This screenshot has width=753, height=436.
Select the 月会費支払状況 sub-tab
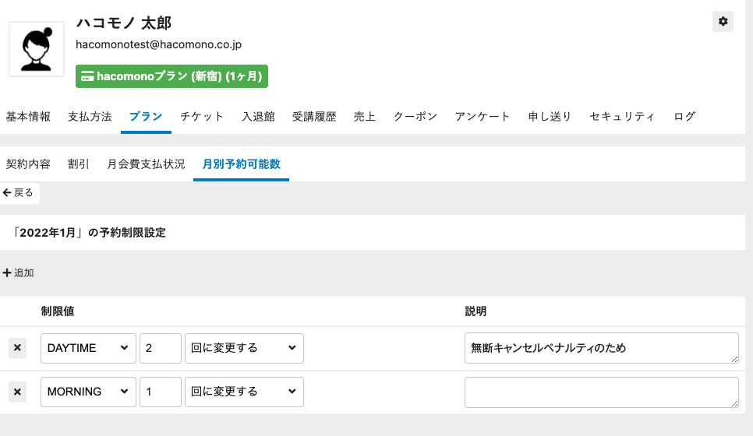146,164
